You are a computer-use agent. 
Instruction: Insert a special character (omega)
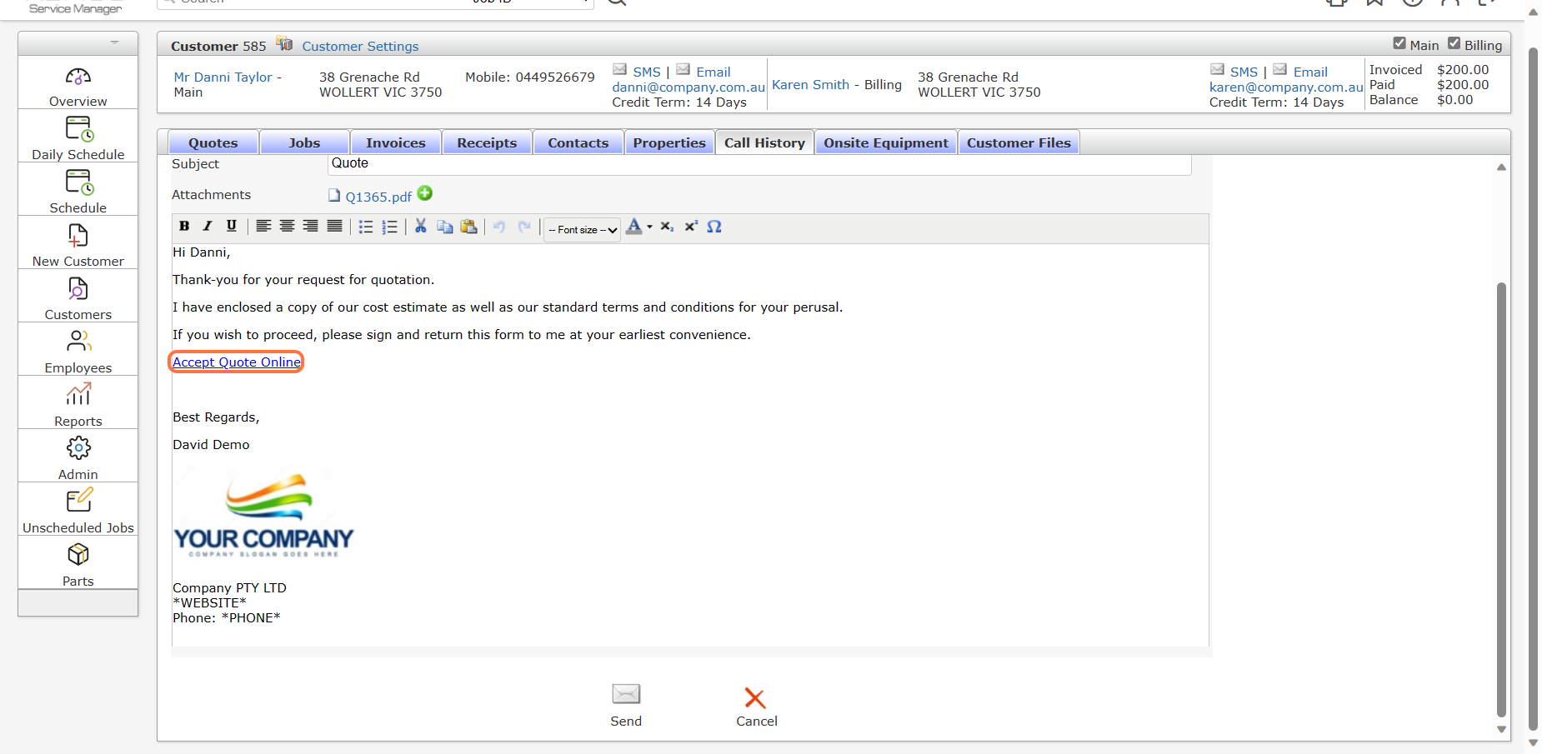pyautogui.click(x=714, y=227)
